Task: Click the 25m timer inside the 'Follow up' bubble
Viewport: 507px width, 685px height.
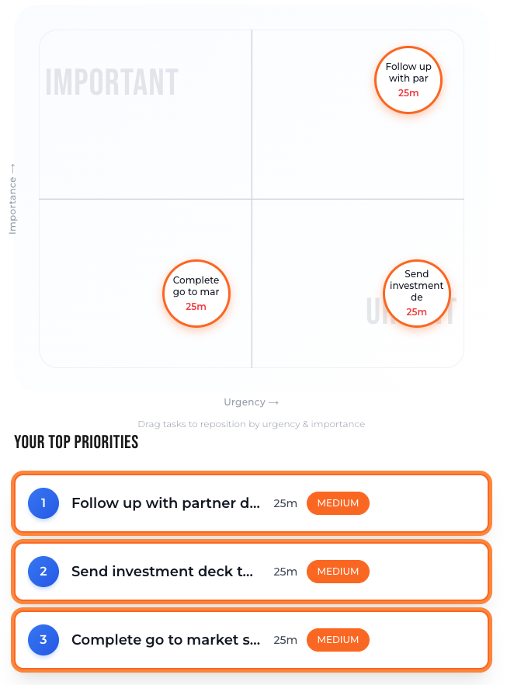Action: [x=408, y=92]
